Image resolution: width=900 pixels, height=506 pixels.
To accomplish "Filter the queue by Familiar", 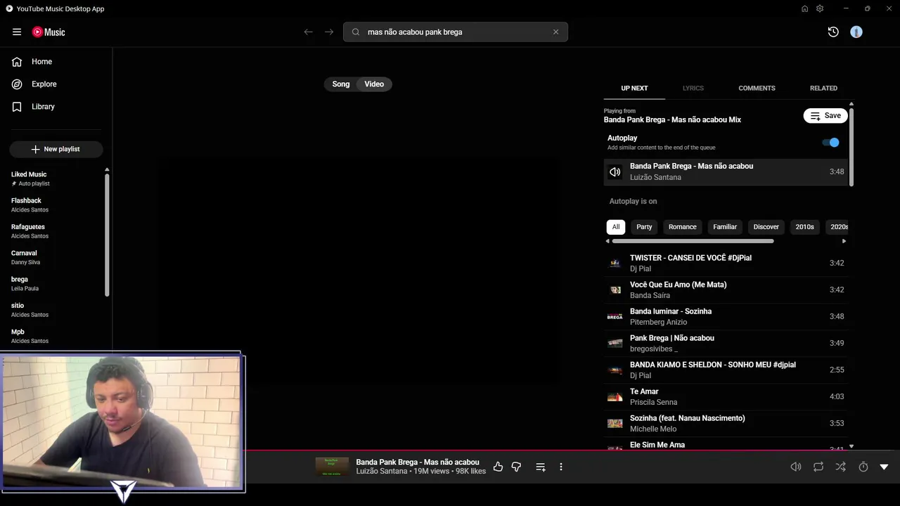I will (x=725, y=227).
